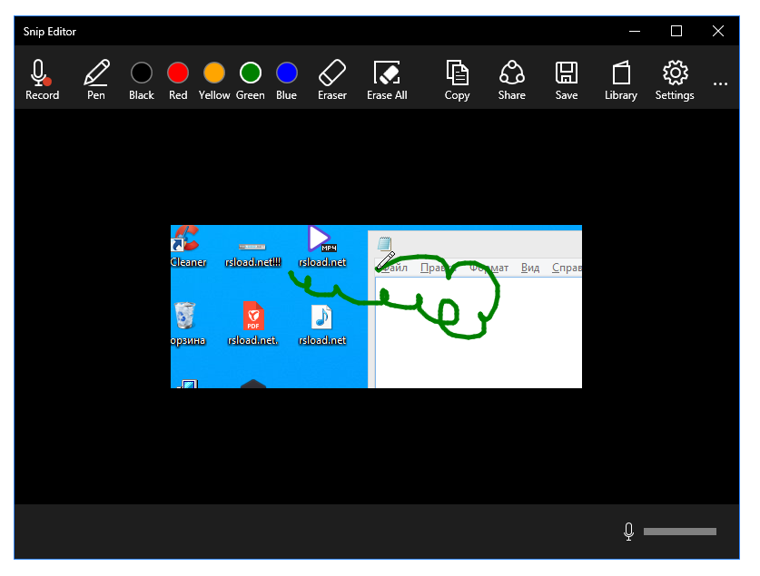
Task: Copy the snip to clipboard
Action: (457, 80)
